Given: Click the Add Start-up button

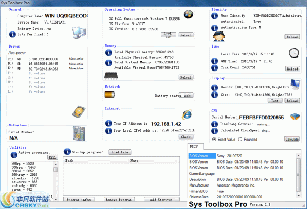Looking at the screenshot, I should [x=162, y=200].
